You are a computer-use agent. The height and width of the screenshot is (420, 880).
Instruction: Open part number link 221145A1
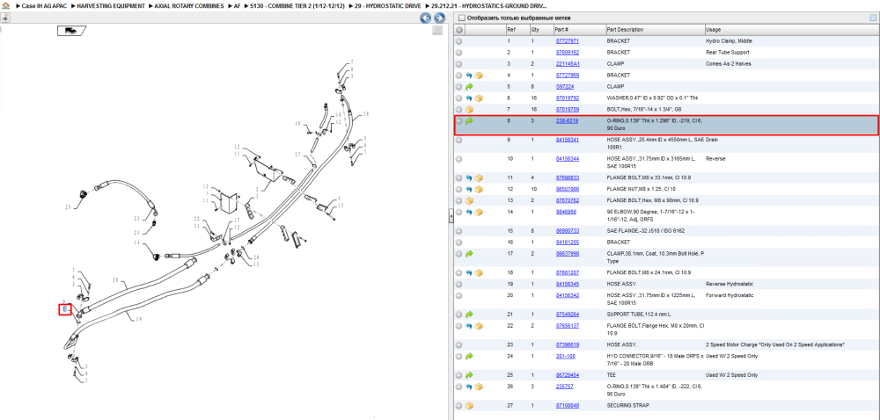coord(568,64)
